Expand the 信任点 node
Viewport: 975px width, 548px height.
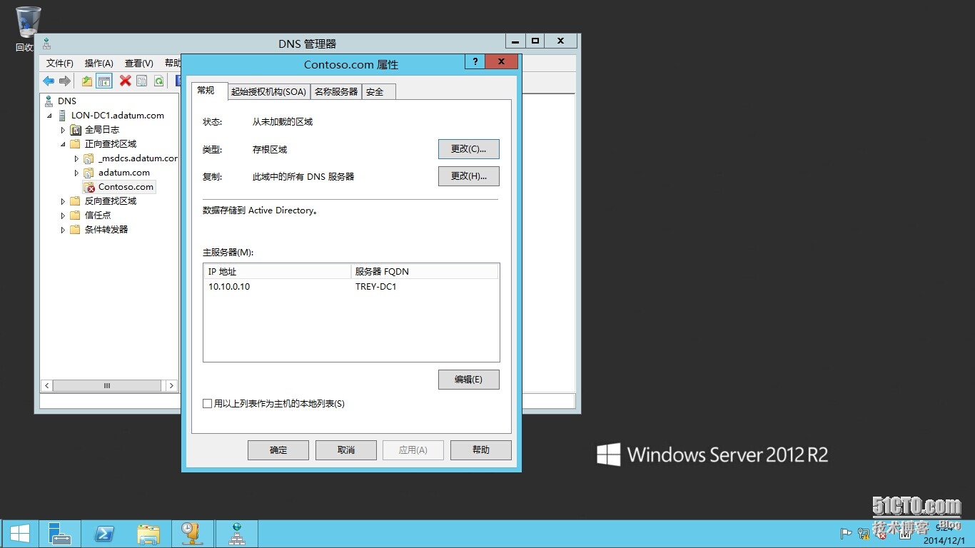63,215
